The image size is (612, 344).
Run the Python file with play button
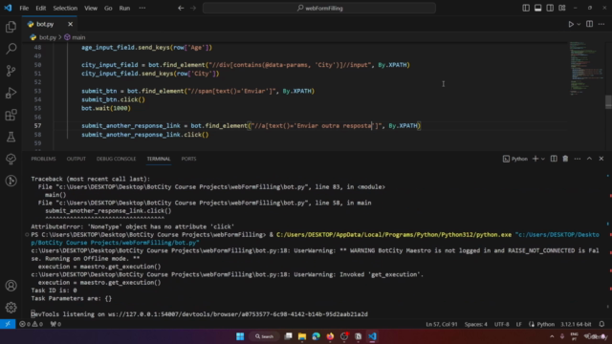point(571,24)
